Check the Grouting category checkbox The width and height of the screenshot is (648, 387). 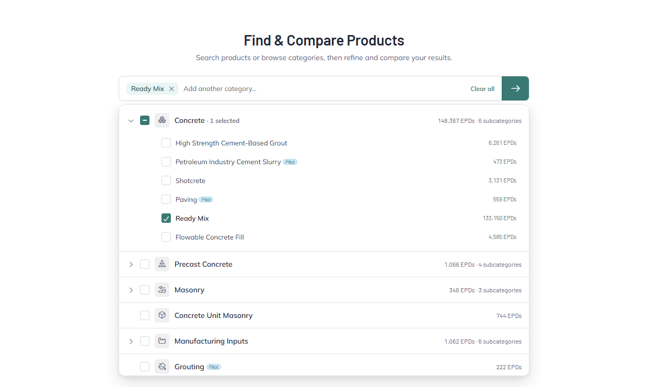click(145, 367)
